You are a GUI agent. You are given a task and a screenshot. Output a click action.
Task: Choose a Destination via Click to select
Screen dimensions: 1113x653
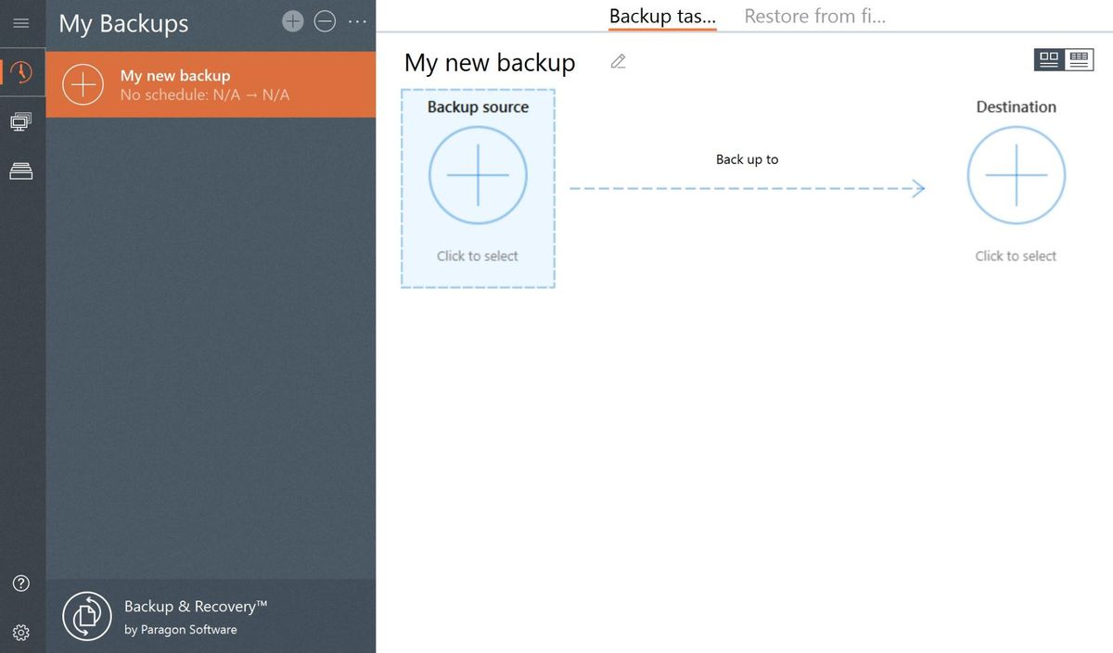[x=1016, y=176]
